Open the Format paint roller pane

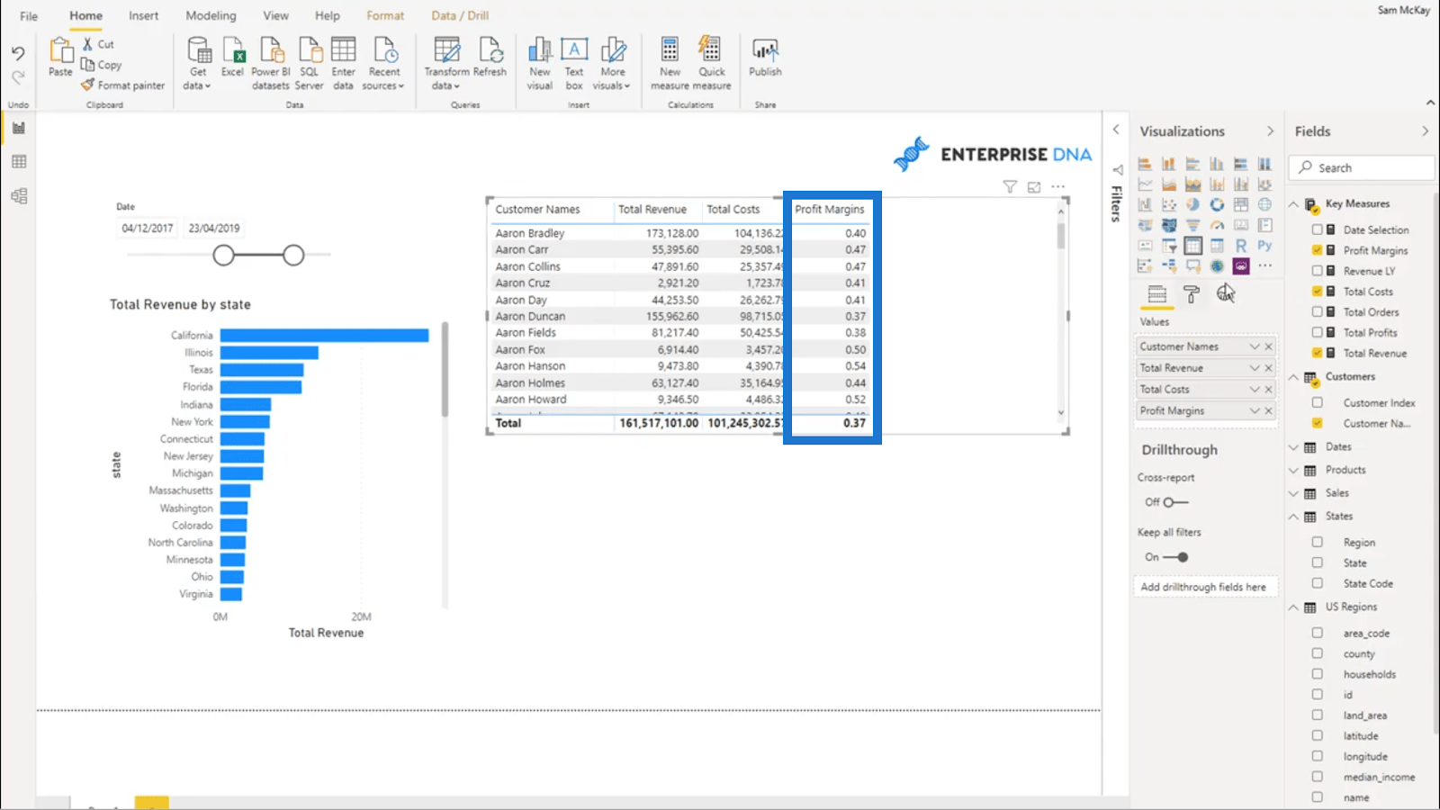(1191, 294)
